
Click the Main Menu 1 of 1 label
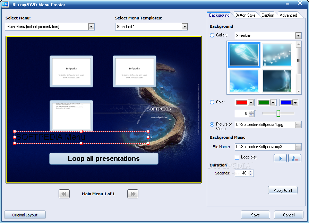[x=98, y=194]
